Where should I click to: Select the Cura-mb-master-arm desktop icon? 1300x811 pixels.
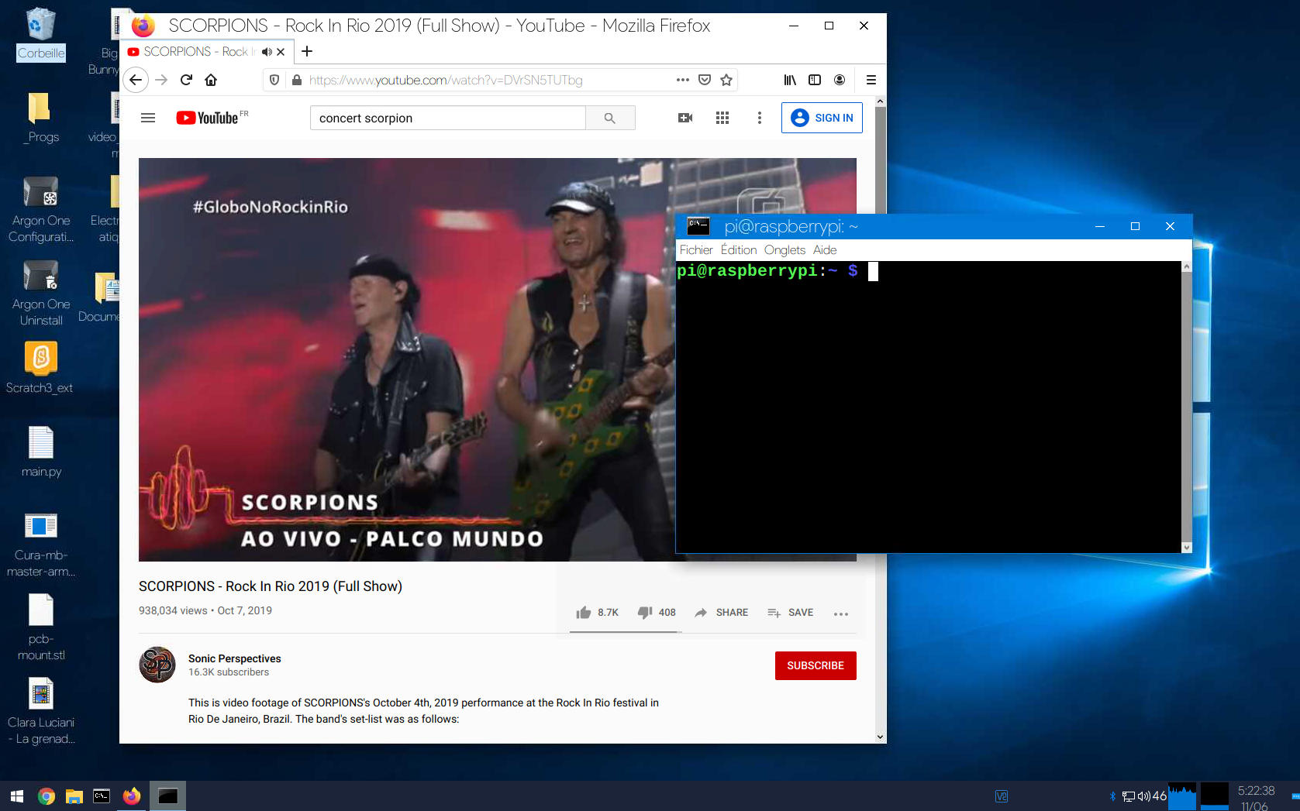click(x=41, y=545)
